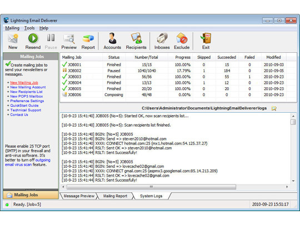Click the Mailing Jobs envelope icon at the bottom of the sidebar
The height and width of the screenshot is (225, 300).
[x=9, y=195]
